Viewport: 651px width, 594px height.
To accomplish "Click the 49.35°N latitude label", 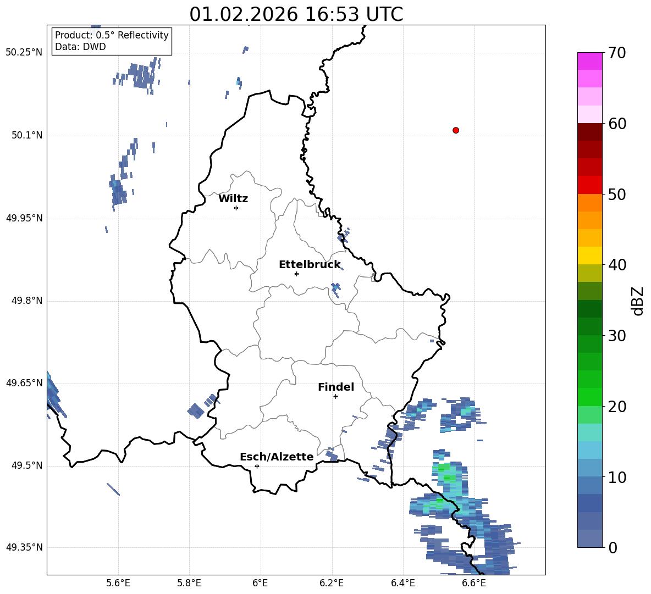I will pos(24,547).
